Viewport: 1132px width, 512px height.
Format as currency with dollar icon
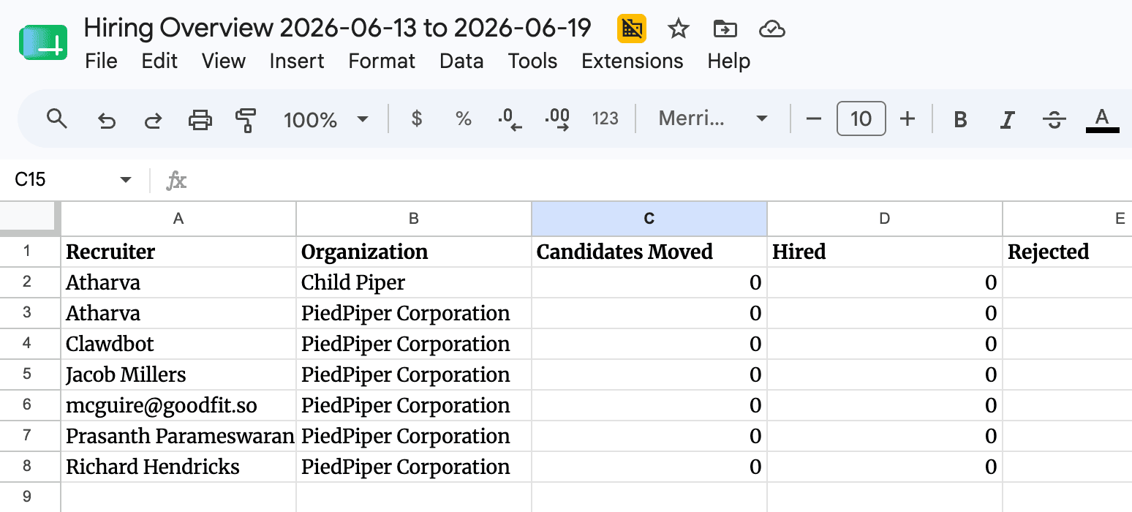coord(417,118)
